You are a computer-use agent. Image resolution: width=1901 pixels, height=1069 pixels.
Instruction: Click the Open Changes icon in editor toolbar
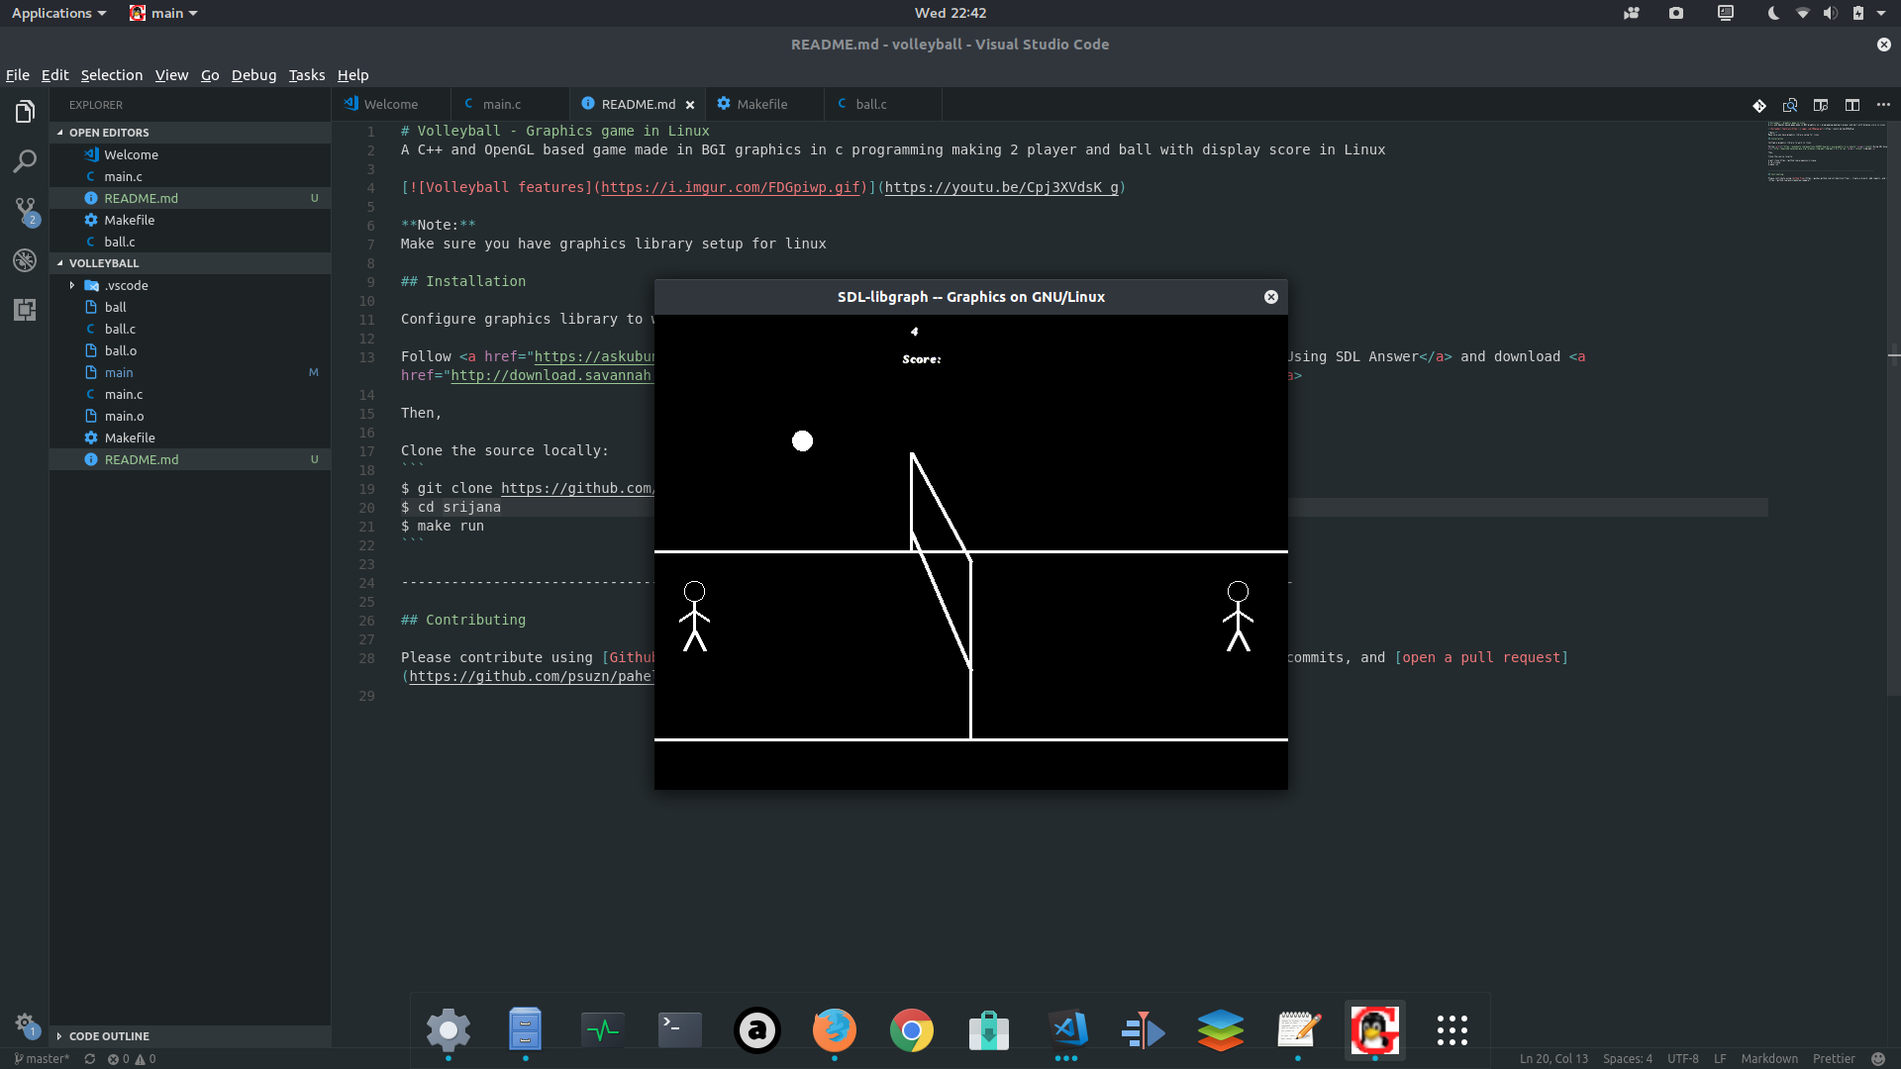[x=1790, y=105]
